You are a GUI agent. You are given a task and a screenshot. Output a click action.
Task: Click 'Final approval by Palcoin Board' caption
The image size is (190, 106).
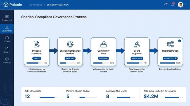point(137,70)
